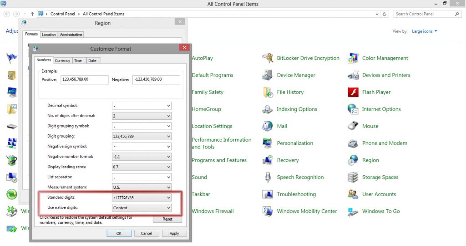
Task: Open the Windows Firewall link
Action: (213, 212)
